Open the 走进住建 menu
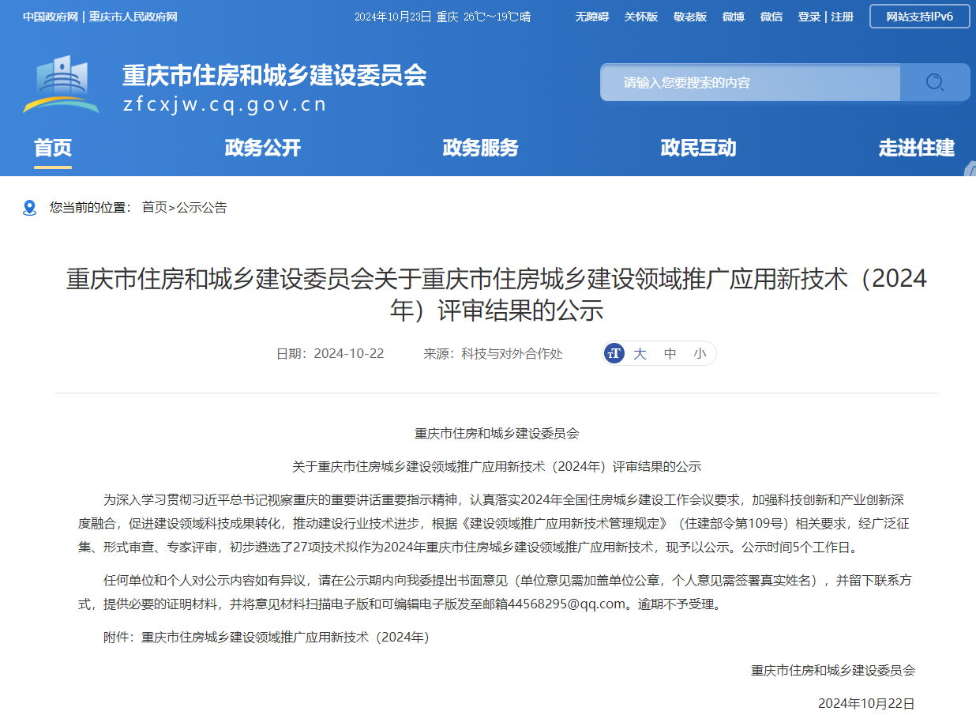976x715 pixels. pyautogui.click(x=916, y=148)
